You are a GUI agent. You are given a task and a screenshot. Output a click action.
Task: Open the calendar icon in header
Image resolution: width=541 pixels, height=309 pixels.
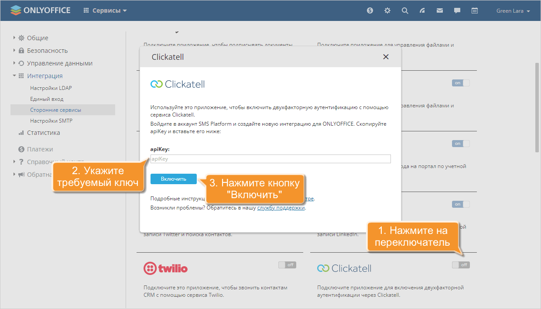coord(475,10)
